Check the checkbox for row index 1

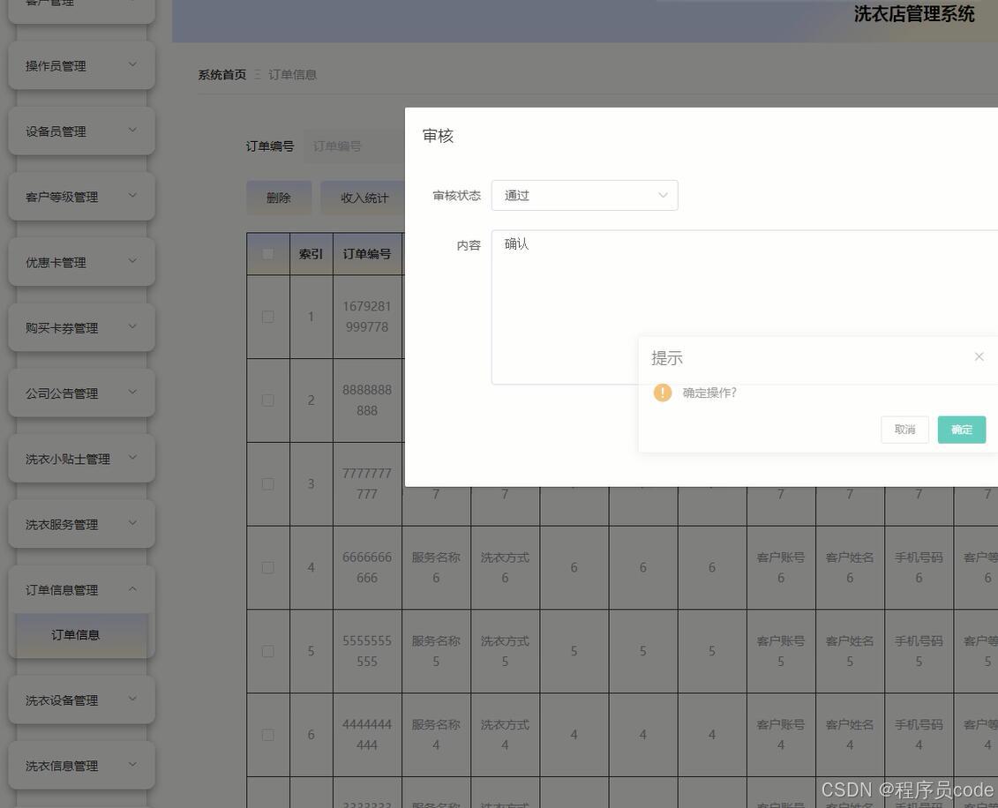point(268,317)
